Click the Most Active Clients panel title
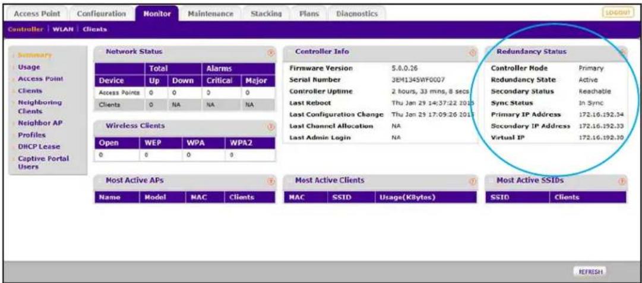Image resolution: width=642 pixels, height=283 pixels. (x=330, y=180)
